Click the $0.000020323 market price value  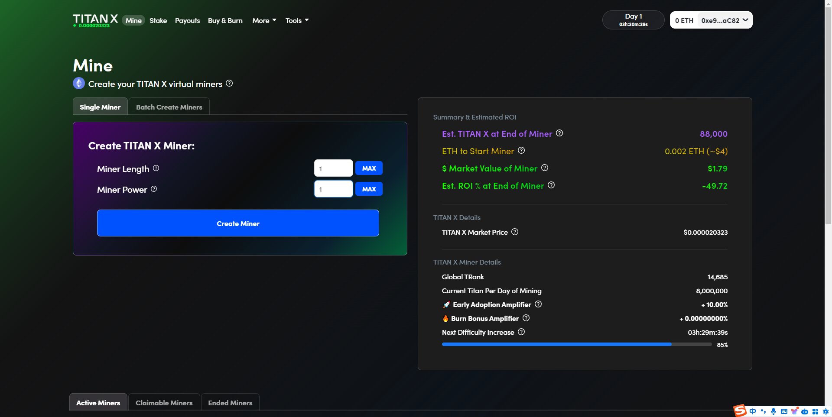(705, 232)
